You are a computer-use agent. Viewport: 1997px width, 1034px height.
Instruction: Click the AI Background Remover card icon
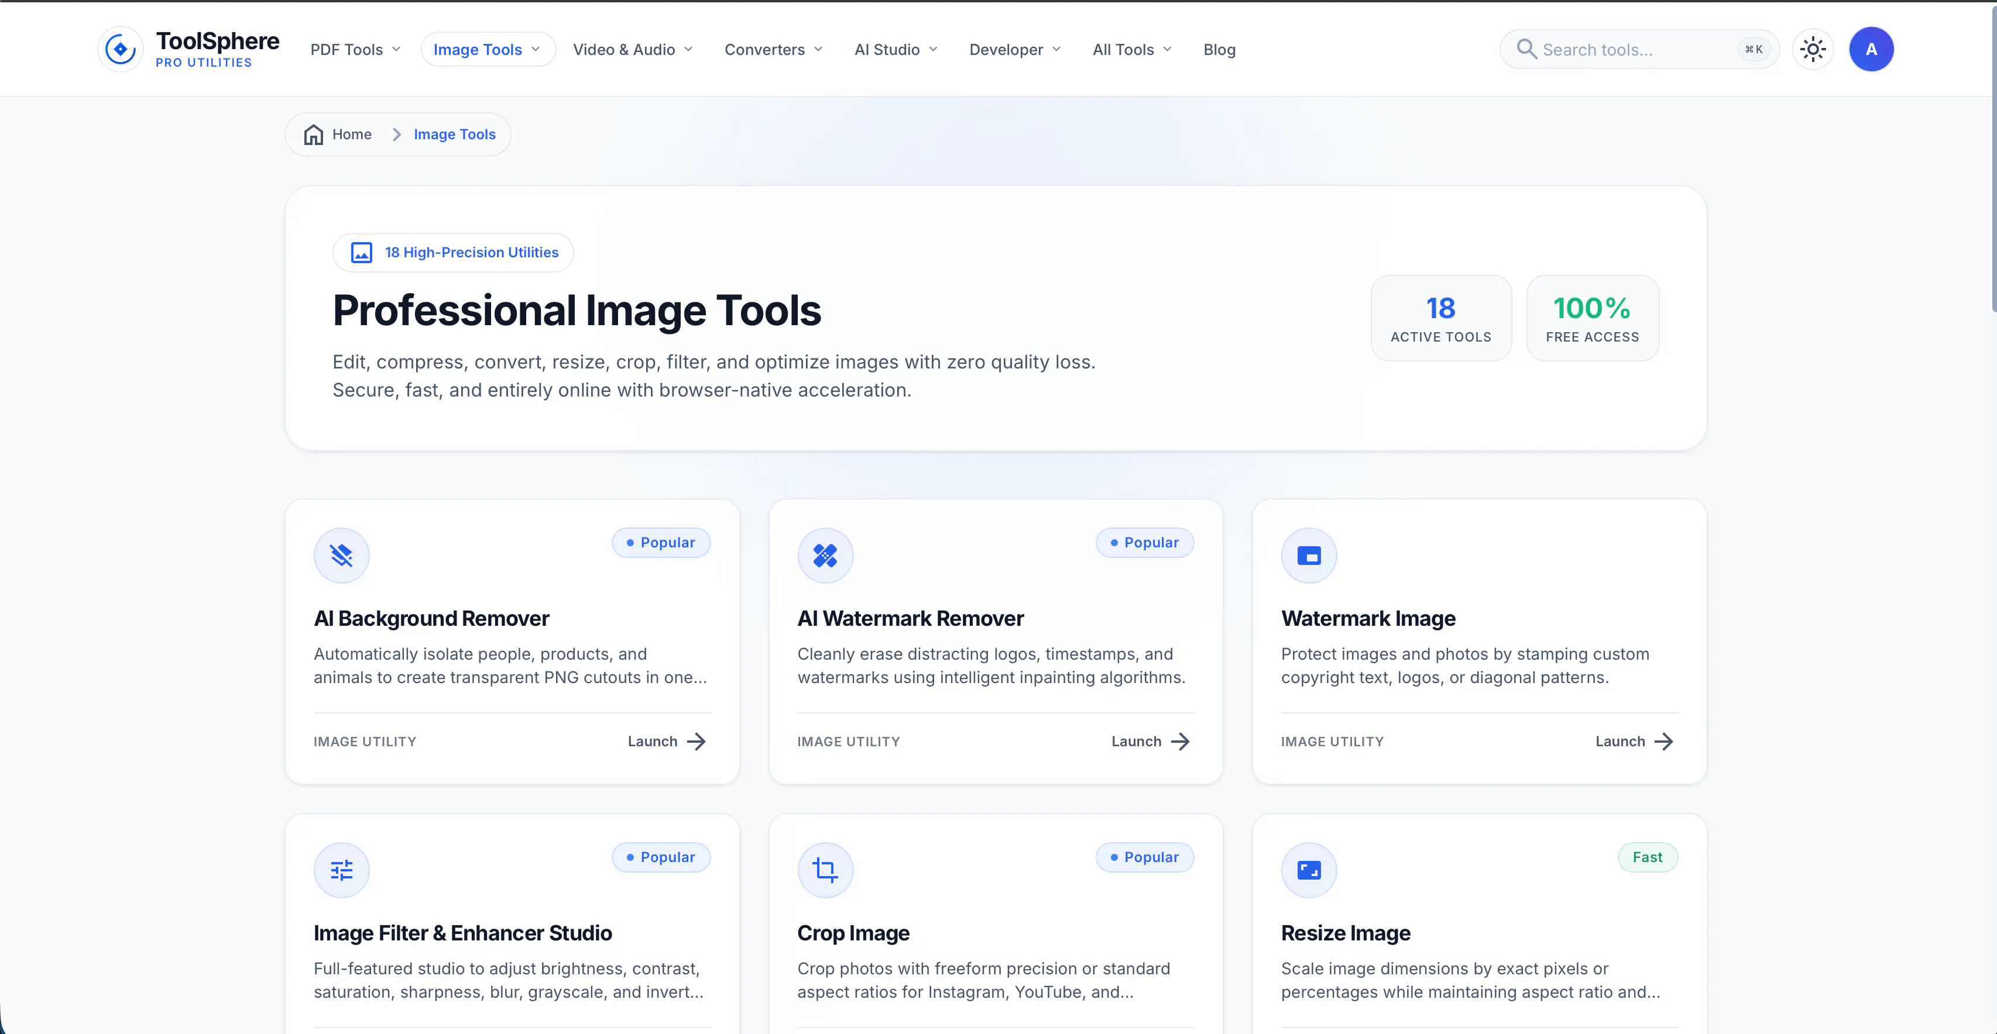pyautogui.click(x=341, y=556)
